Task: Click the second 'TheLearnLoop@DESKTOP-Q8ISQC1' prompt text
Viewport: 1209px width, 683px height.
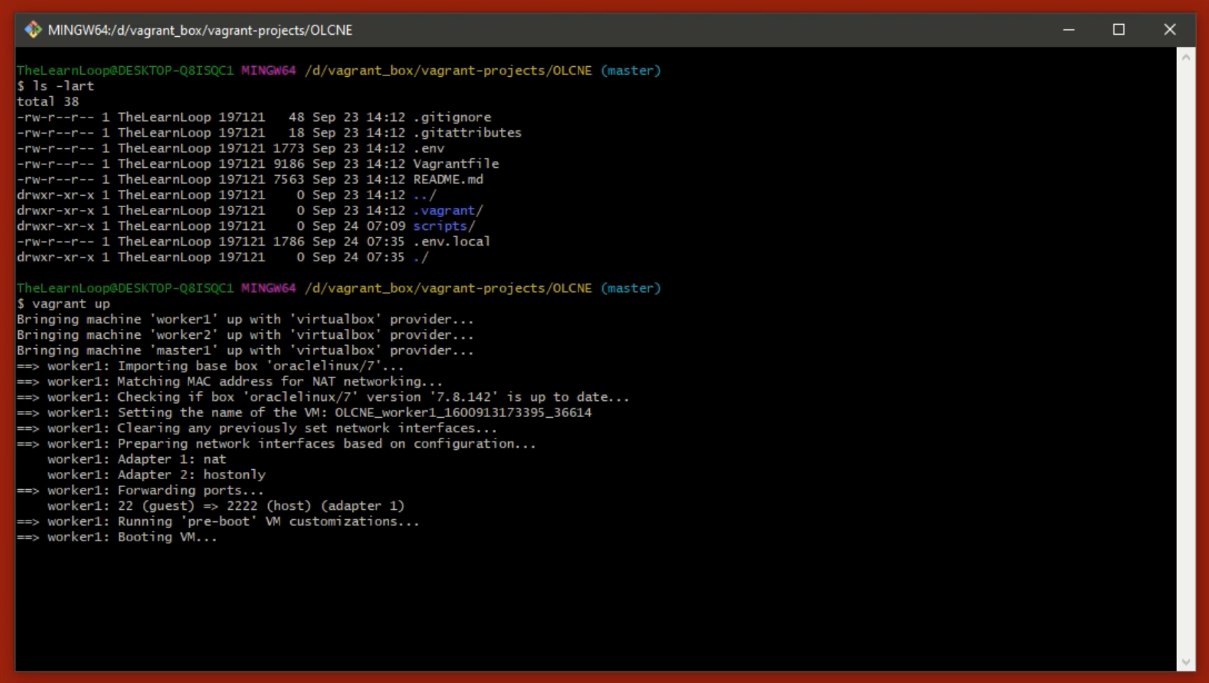Action: 125,288
